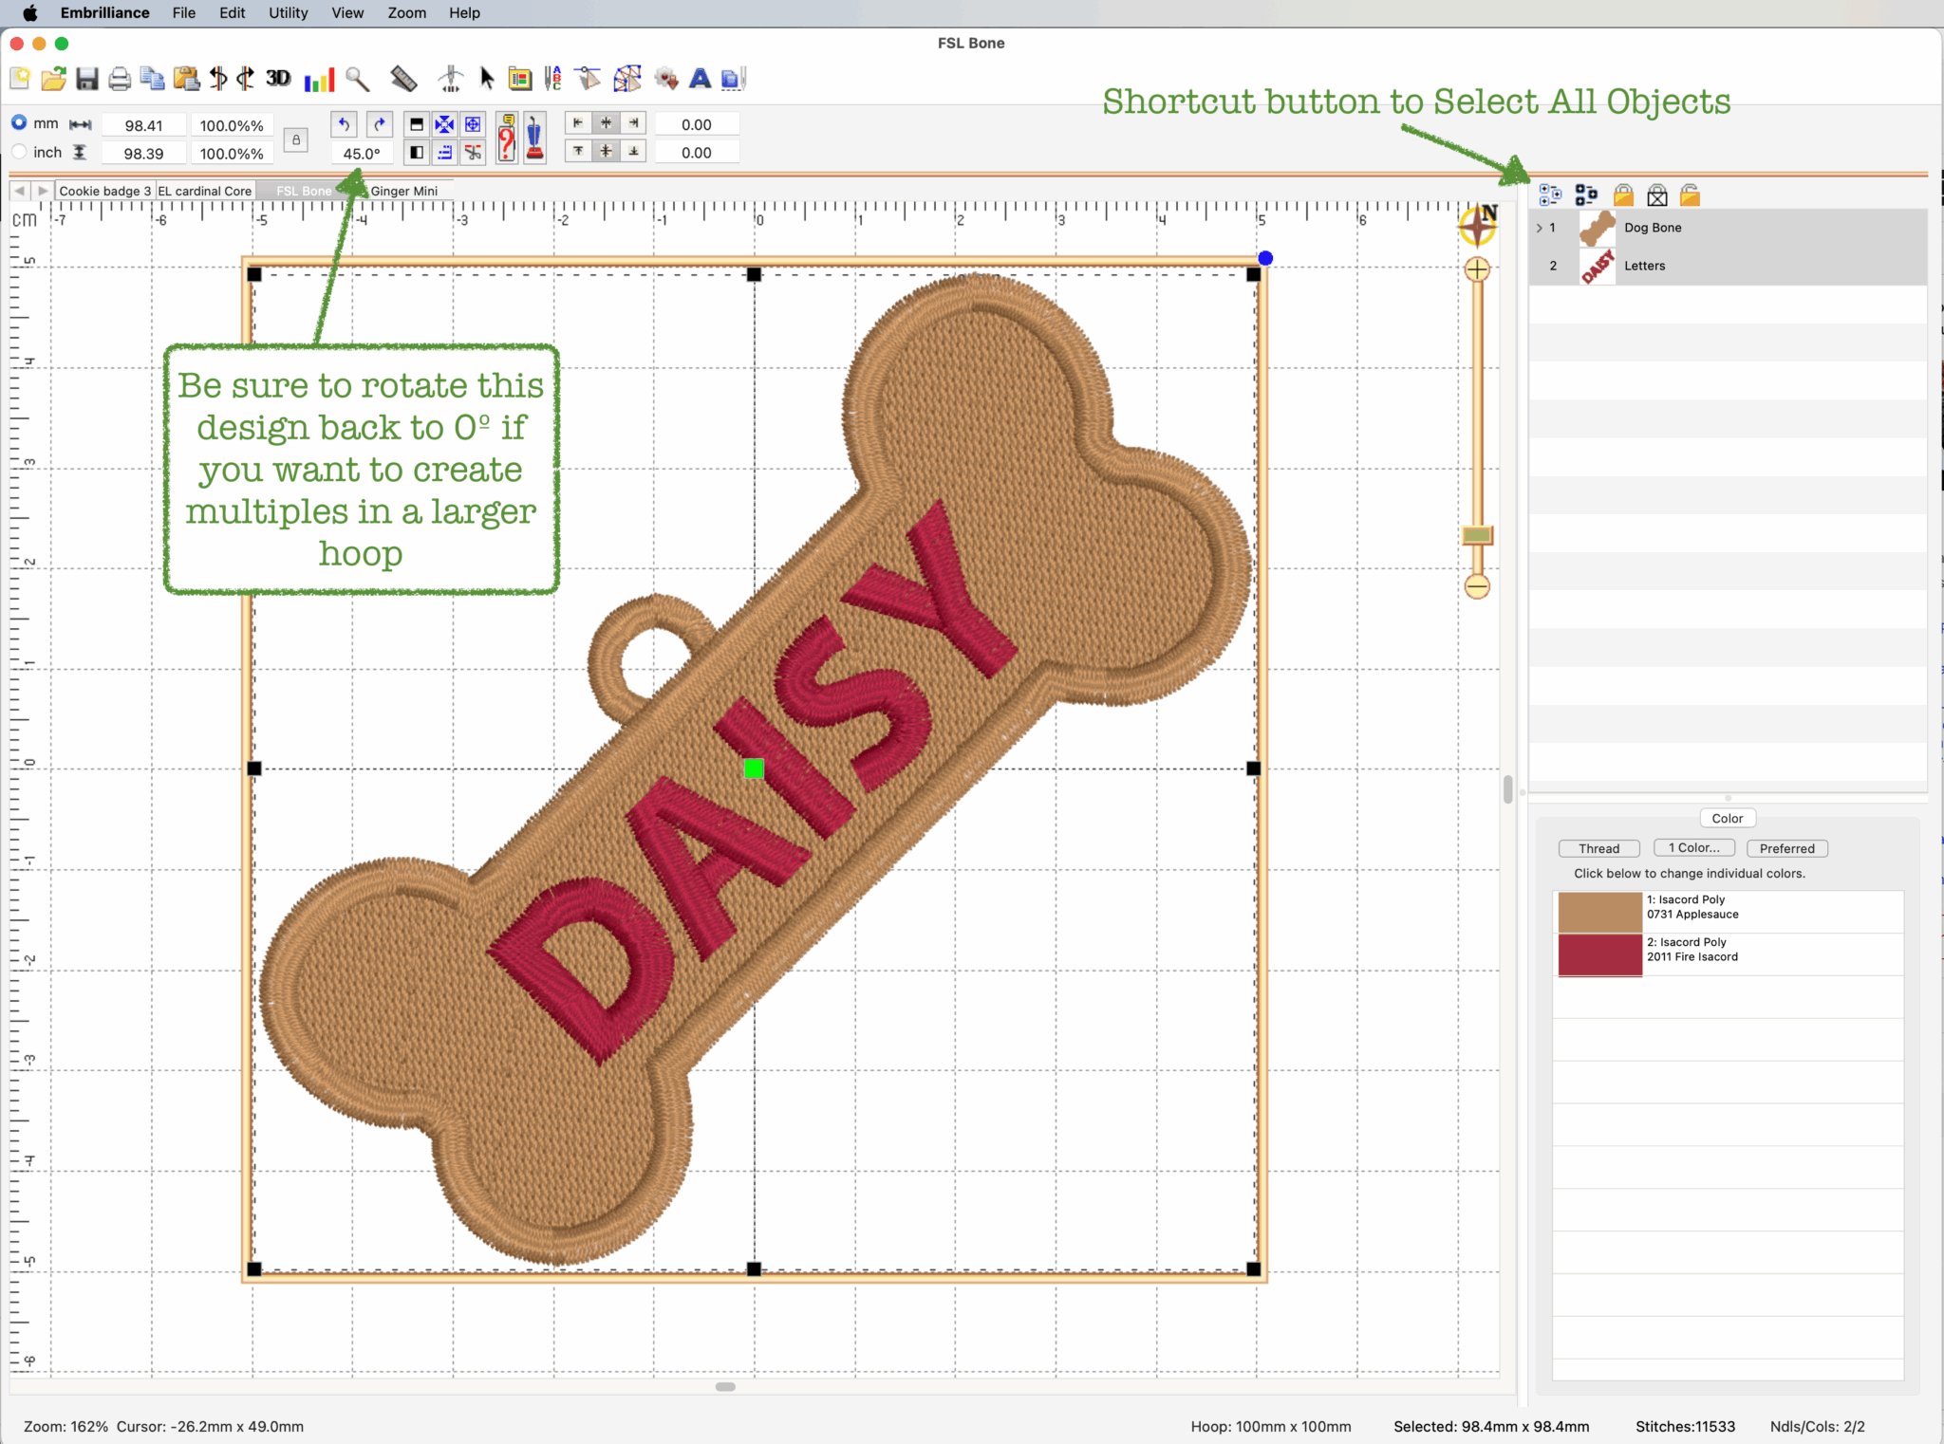Toggle the aspect ratio lock button
Screen dimensions: 1944x1444
pos(296,140)
